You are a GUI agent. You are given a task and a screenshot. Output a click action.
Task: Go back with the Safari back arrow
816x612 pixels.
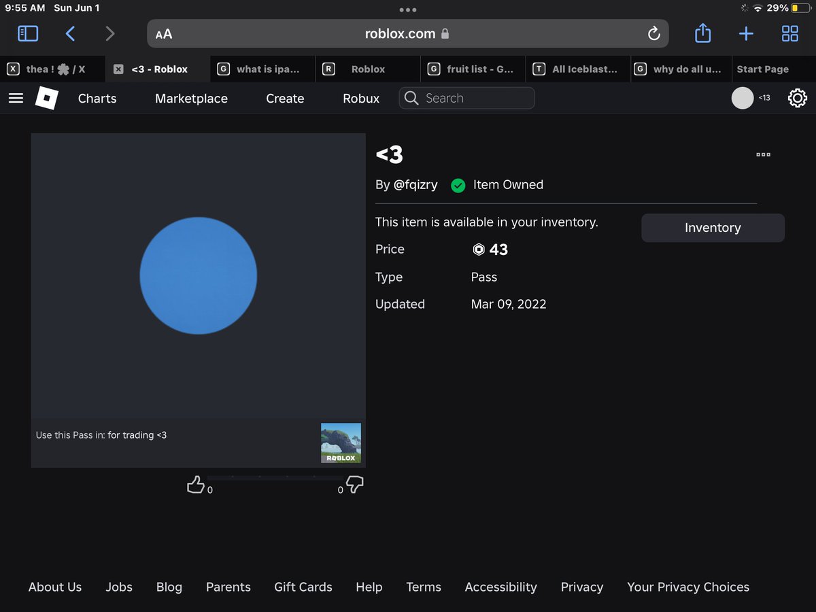coord(70,33)
